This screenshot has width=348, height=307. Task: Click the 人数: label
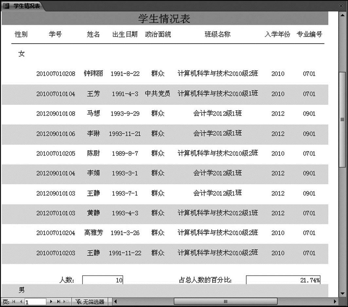67,280
